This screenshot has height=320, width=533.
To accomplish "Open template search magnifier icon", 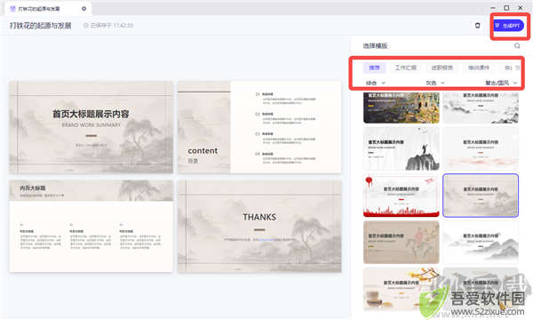I will (517, 45).
